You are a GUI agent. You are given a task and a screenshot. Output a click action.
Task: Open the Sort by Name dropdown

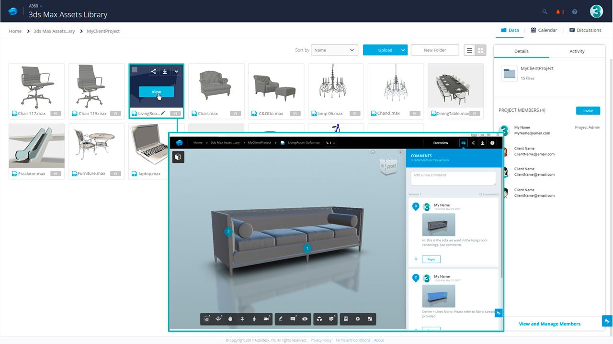pos(334,50)
